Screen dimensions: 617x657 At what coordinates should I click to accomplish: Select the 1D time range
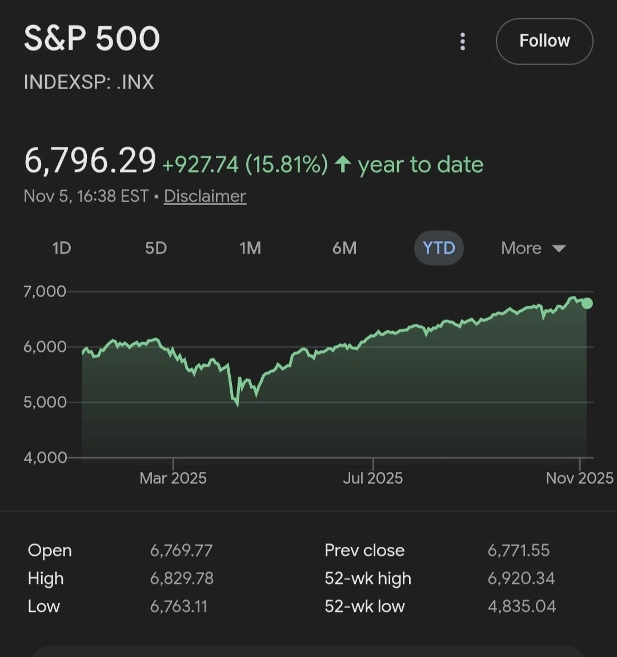62,248
